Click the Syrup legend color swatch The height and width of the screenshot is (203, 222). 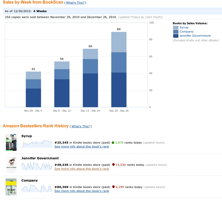click(x=176, y=28)
